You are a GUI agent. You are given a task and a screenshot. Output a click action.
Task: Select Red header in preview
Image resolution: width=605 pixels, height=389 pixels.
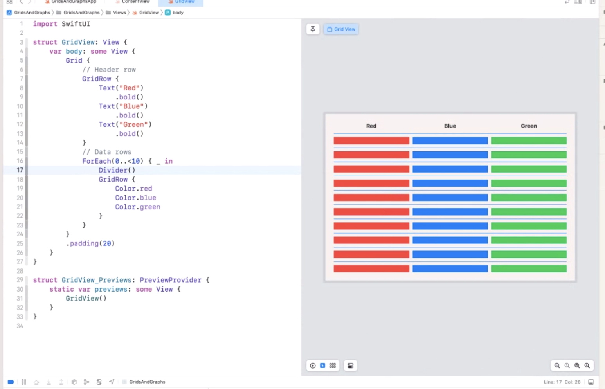tap(371, 126)
